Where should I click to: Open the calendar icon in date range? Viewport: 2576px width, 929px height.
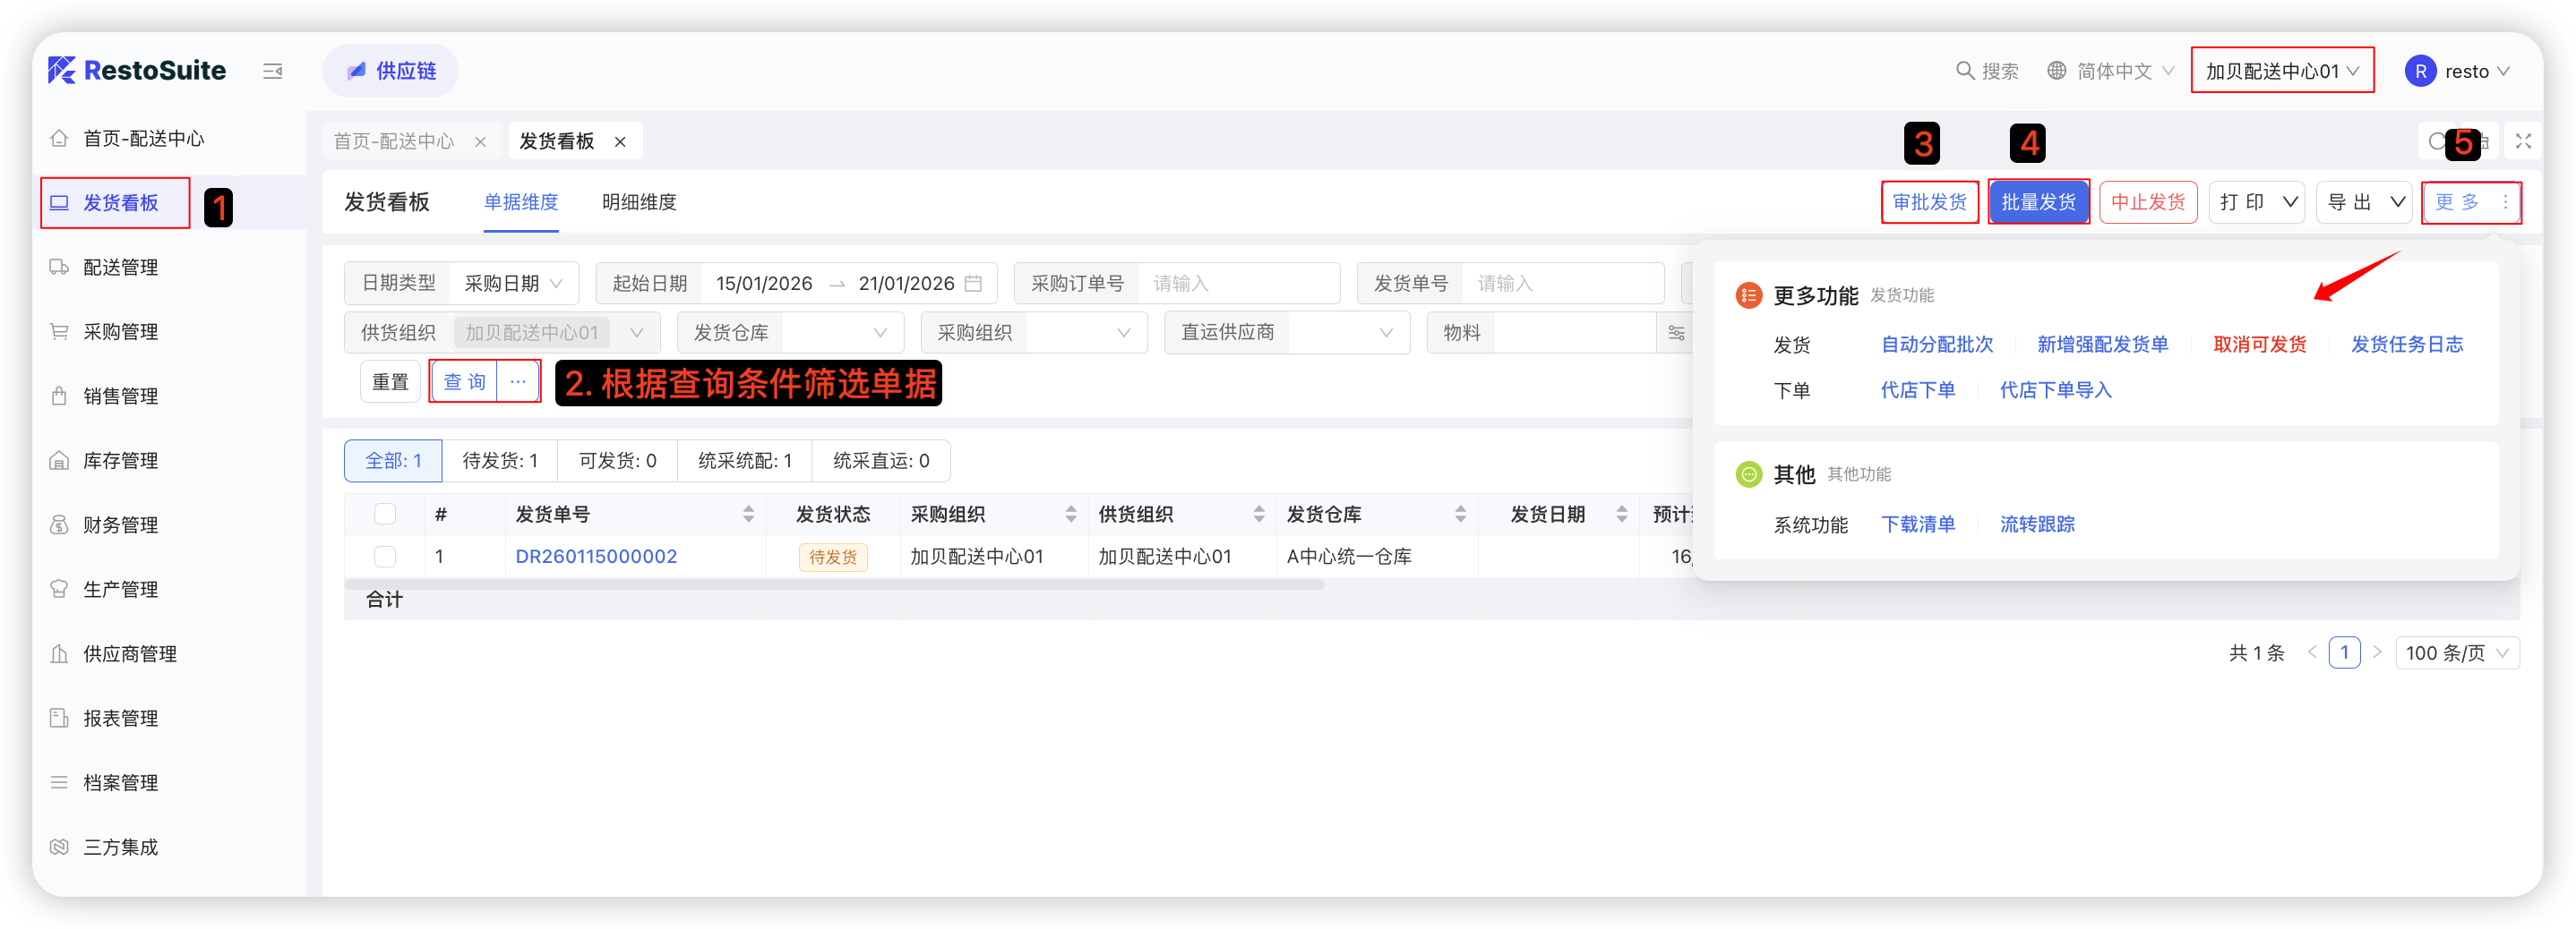[x=973, y=284]
